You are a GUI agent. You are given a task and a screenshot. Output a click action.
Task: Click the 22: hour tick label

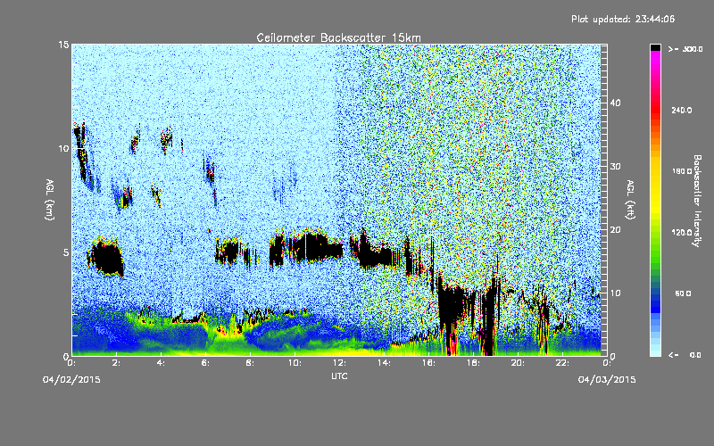[x=562, y=363]
